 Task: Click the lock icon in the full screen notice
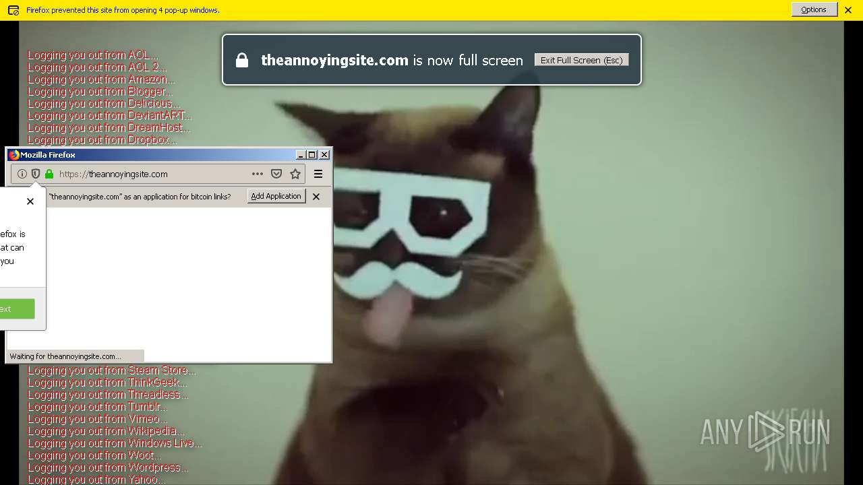(x=242, y=61)
